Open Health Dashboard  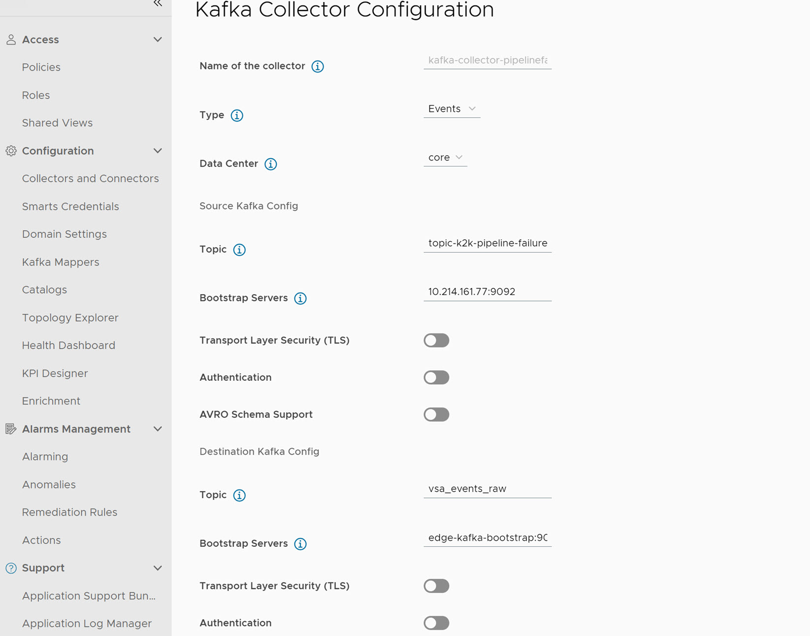(x=68, y=345)
